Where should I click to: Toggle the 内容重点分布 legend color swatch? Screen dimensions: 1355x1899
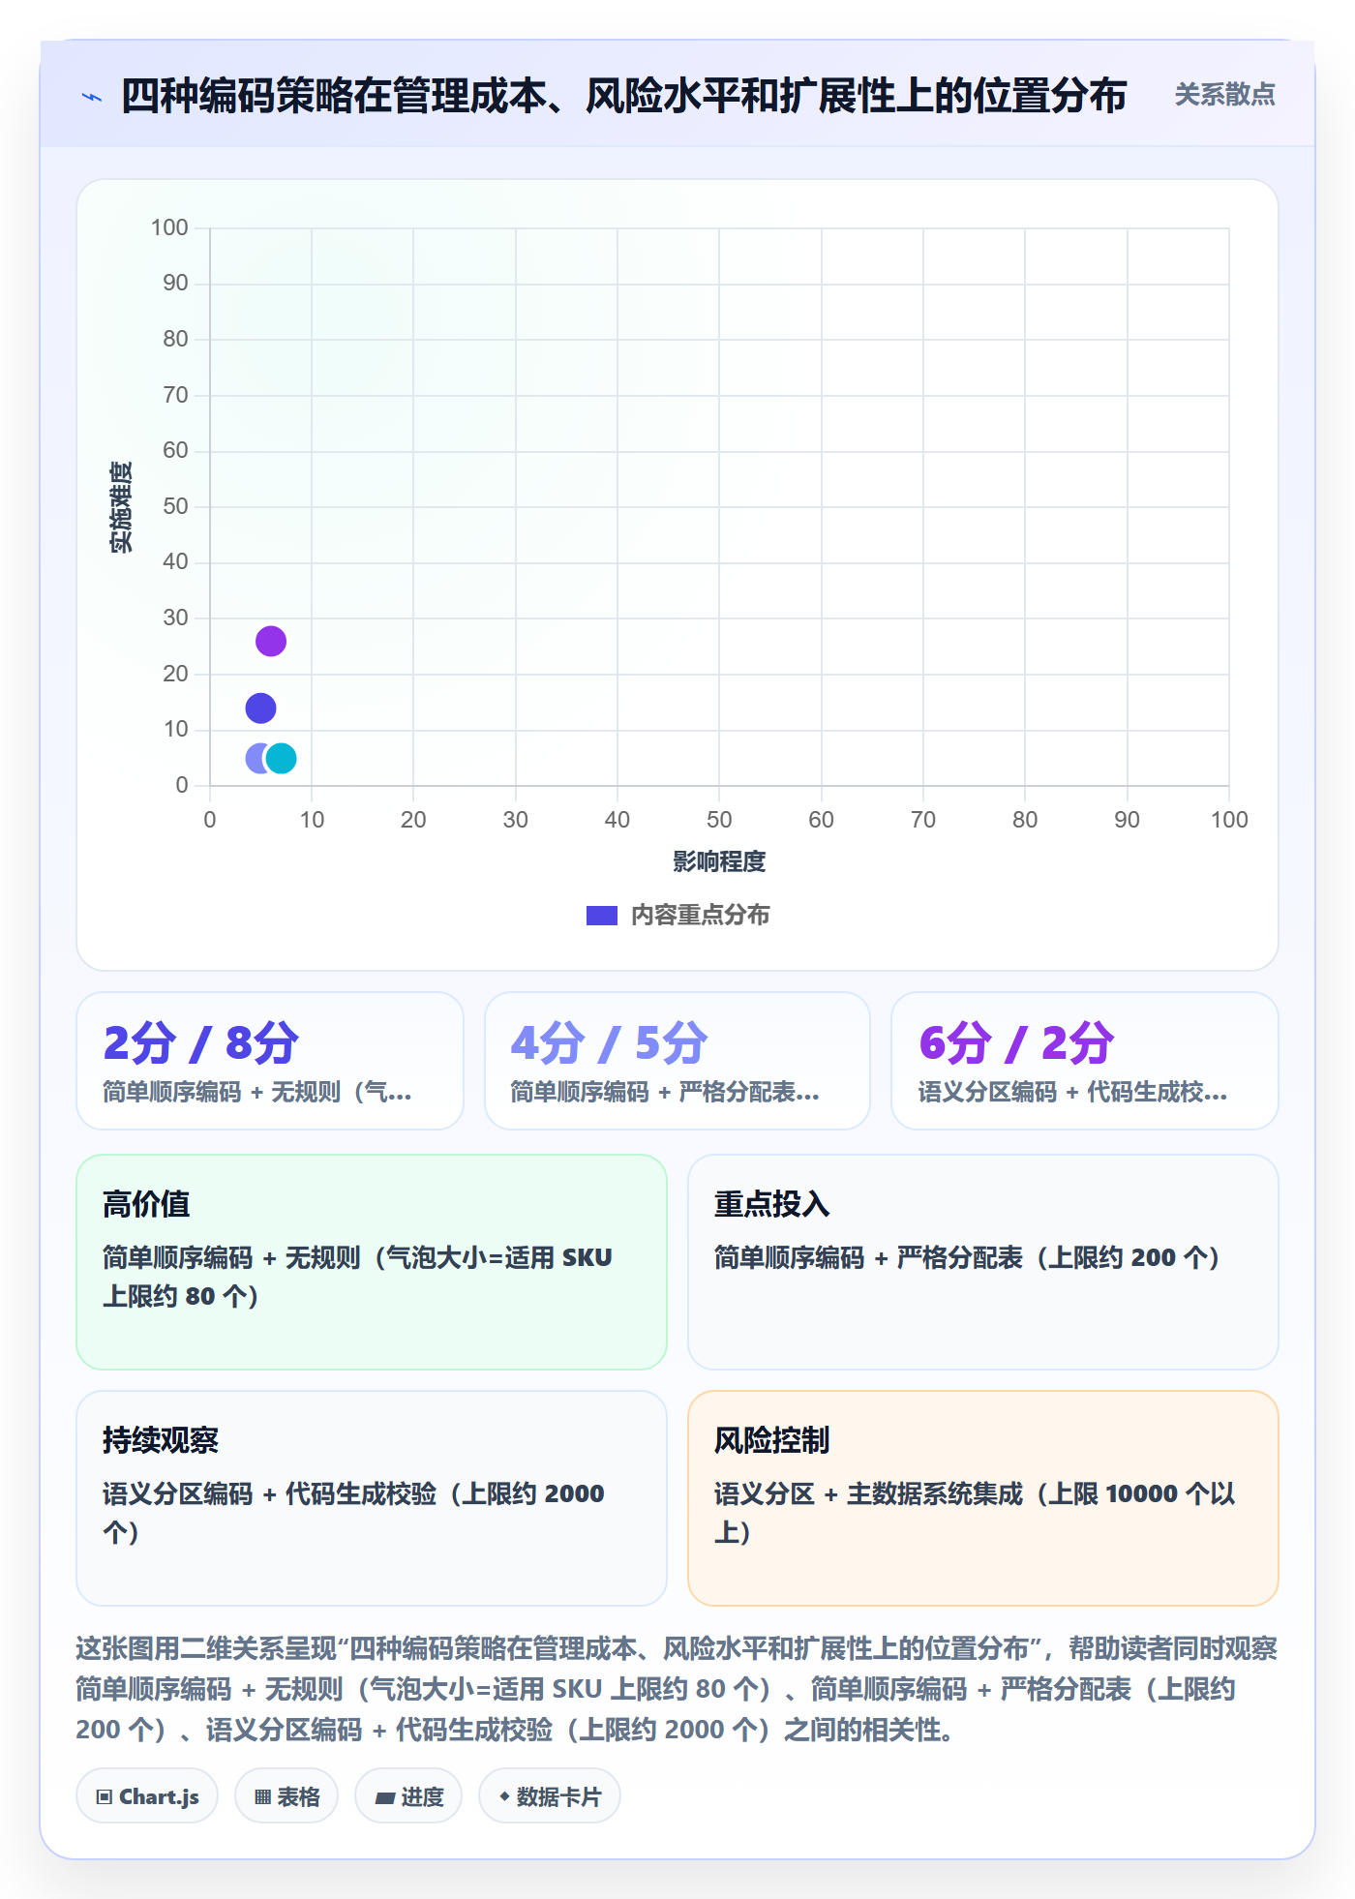(601, 916)
